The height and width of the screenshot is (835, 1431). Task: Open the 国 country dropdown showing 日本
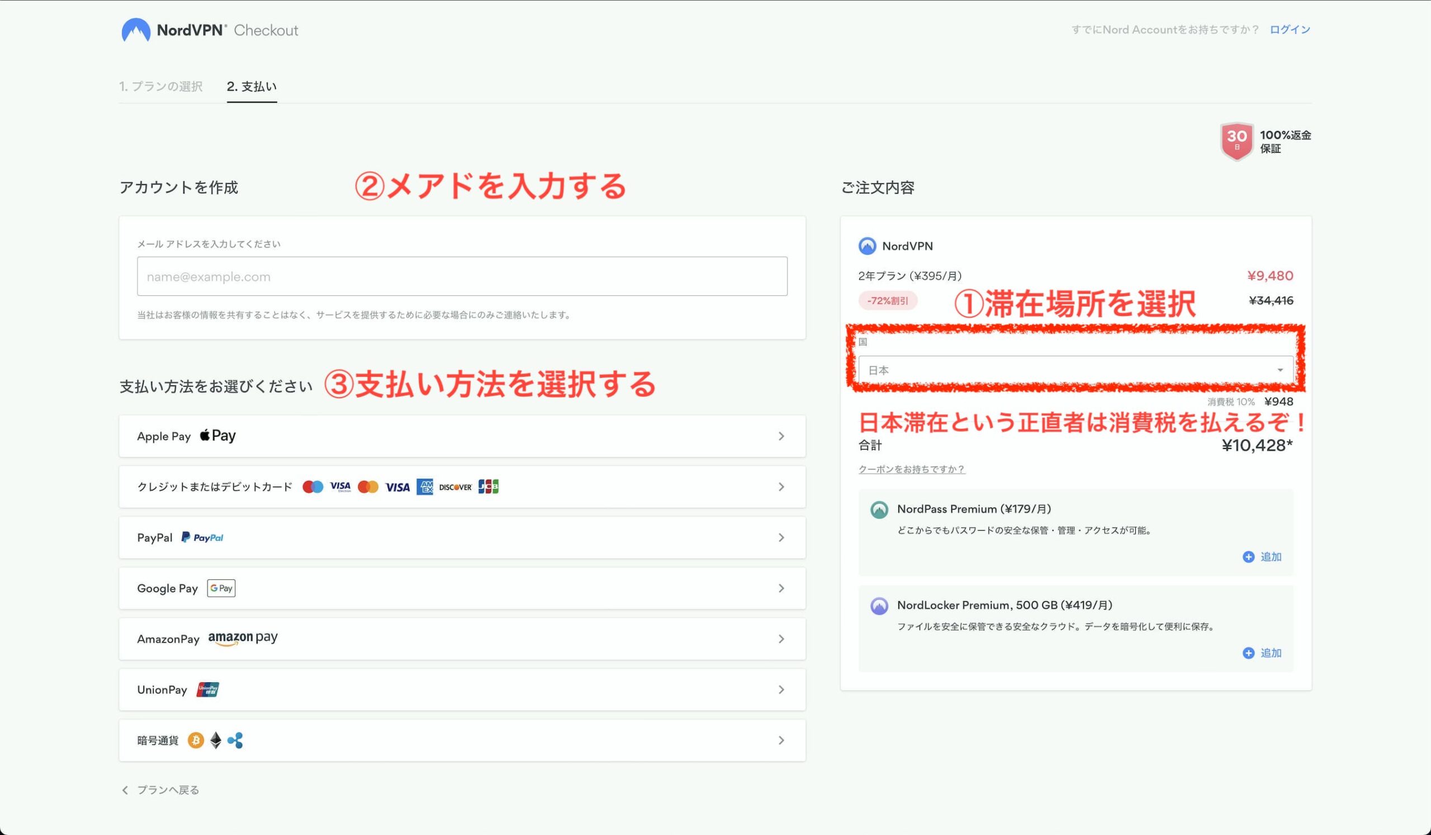1075,370
